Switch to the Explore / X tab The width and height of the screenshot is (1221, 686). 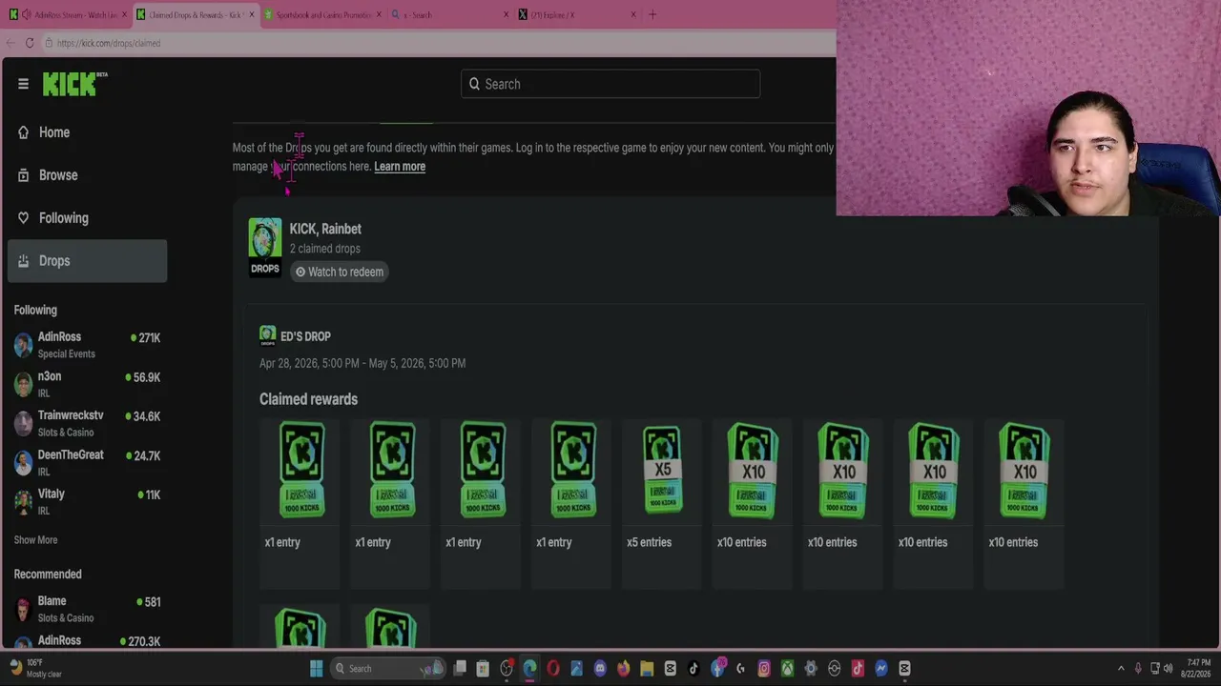click(x=577, y=15)
